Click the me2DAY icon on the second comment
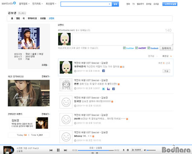Viewport: 192px width, 154px height. click(x=108, y=89)
